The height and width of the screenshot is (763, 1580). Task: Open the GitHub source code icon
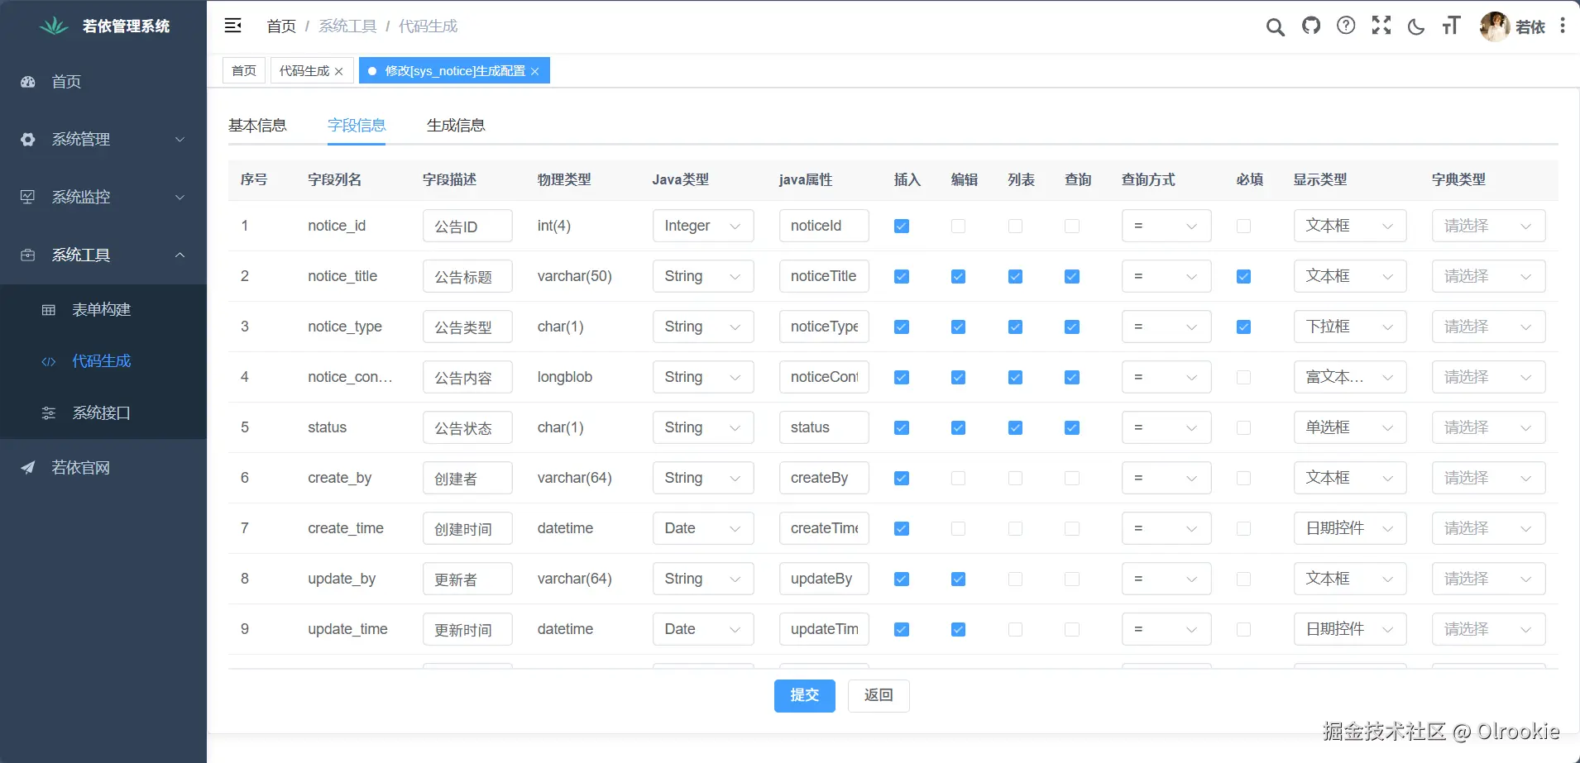point(1310,26)
